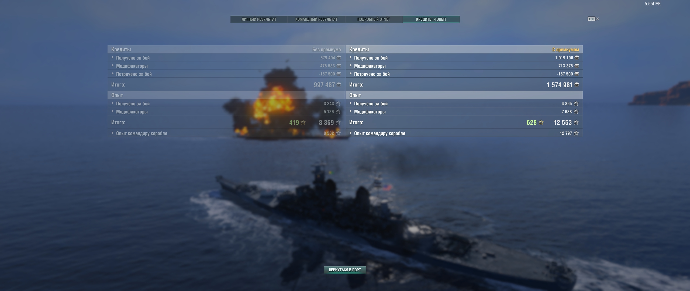Viewport: 690px width, 291px height.
Task: Click the star icon beside 12 797 commander XP
Action: [576, 133]
